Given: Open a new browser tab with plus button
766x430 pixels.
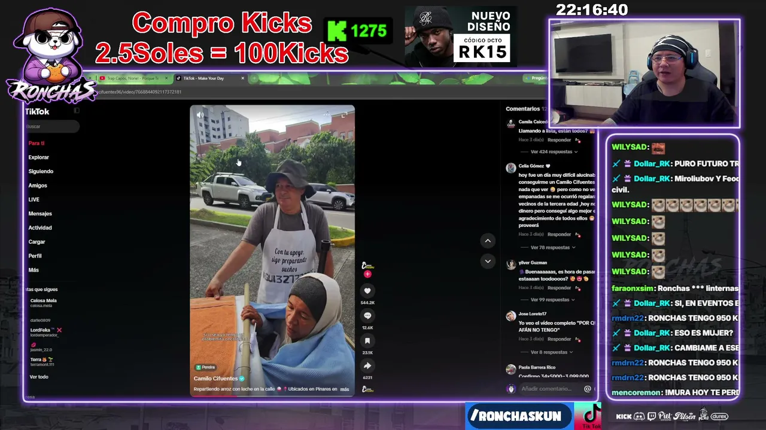Looking at the screenshot, I should click(x=254, y=78).
